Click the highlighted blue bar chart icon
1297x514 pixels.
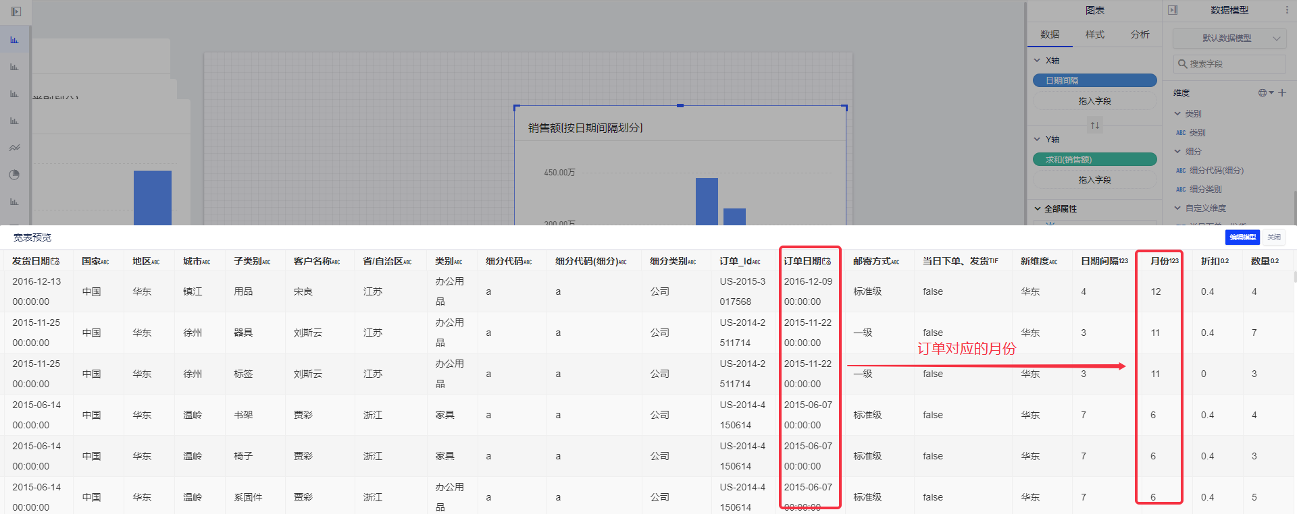pyautogui.click(x=14, y=40)
